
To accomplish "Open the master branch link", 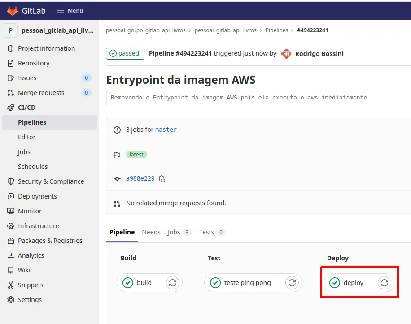I will point(166,130).
